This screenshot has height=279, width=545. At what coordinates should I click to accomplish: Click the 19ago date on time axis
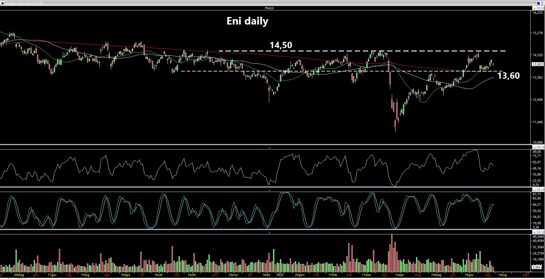click(x=125, y=275)
